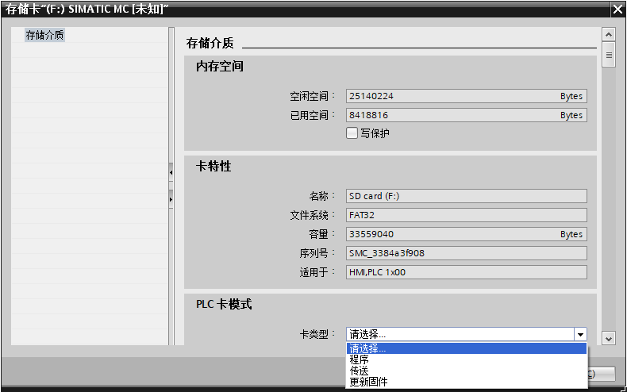Click the 内存空间 section heading

tap(220, 67)
